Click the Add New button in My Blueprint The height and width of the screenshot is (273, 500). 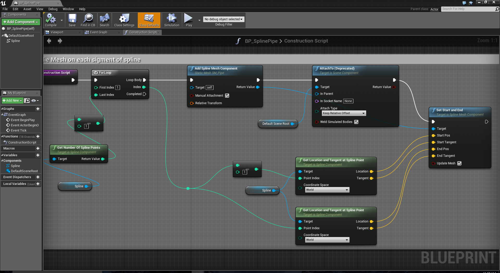tap(11, 100)
